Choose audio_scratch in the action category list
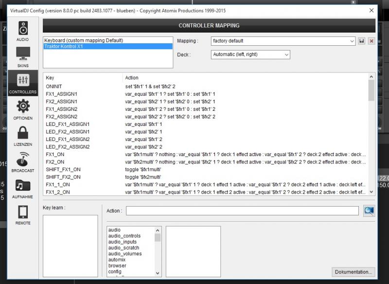The image size is (389, 284). [x=124, y=248]
